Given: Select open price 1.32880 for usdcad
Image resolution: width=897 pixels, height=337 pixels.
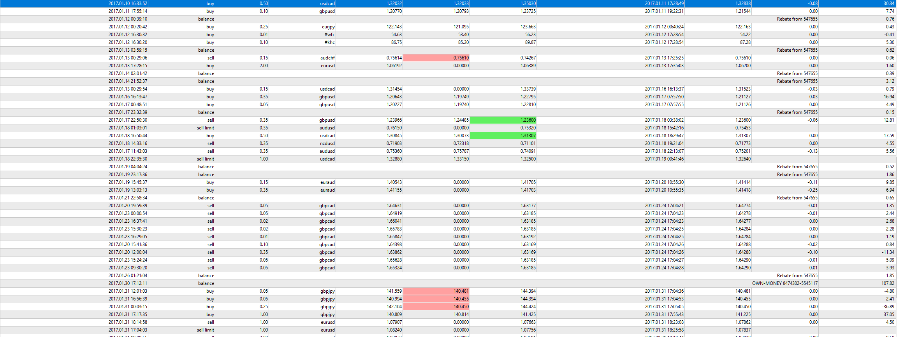Looking at the screenshot, I should click(394, 159).
